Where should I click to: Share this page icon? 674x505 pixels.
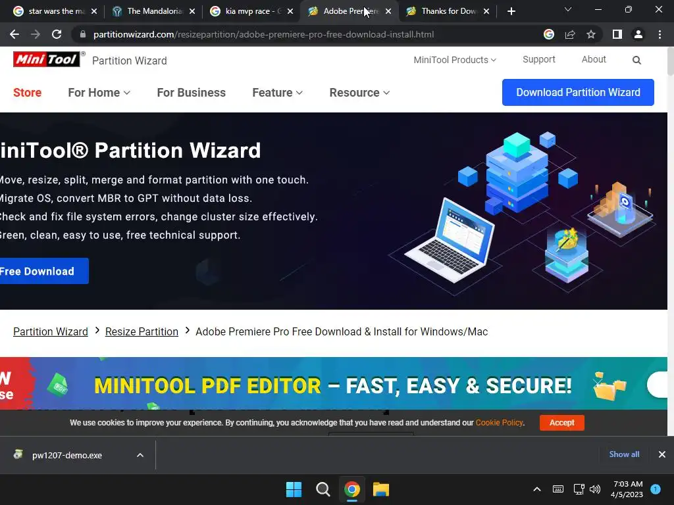click(570, 34)
